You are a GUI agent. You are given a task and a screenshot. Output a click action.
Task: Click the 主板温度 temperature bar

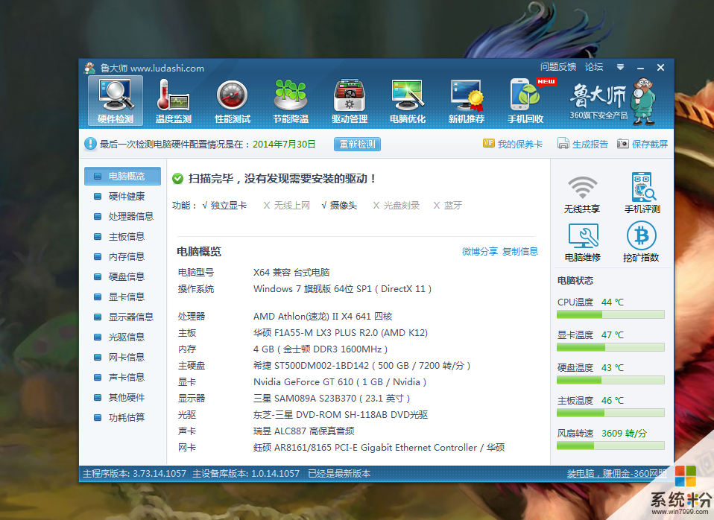coord(610,413)
